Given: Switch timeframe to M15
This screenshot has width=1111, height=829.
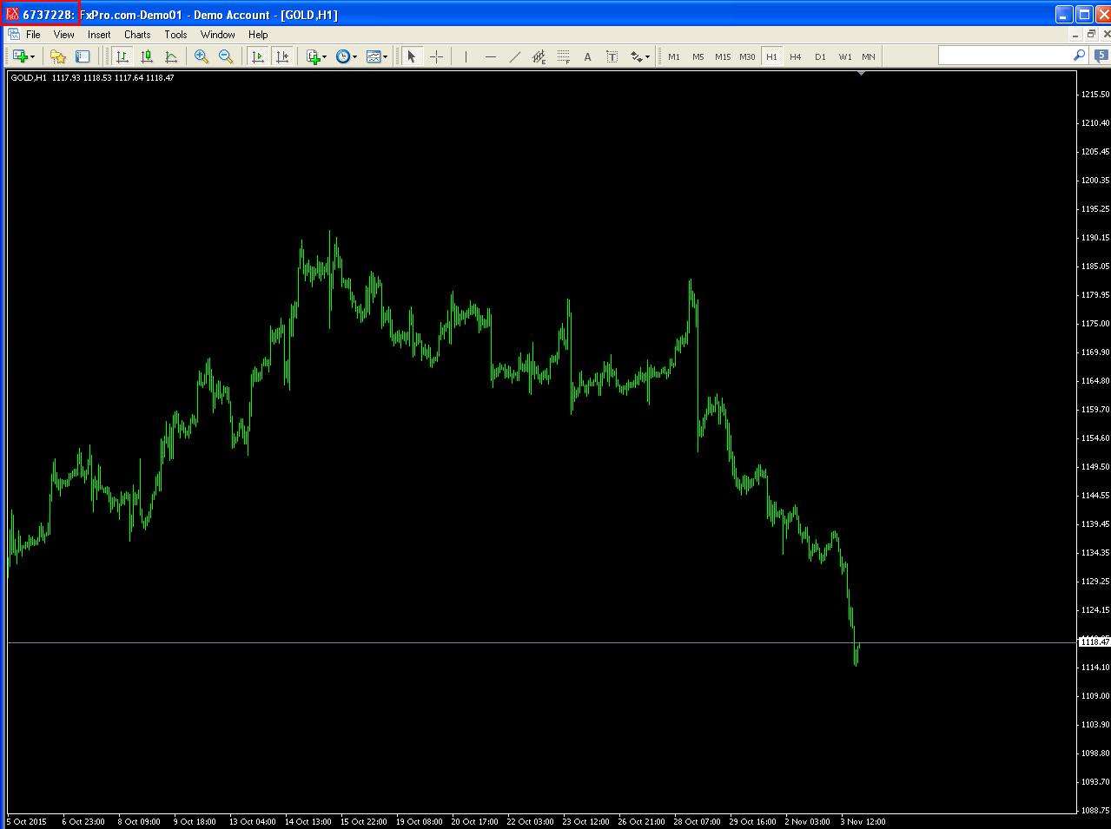Looking at the screenshot, I should tap(723, 56).
